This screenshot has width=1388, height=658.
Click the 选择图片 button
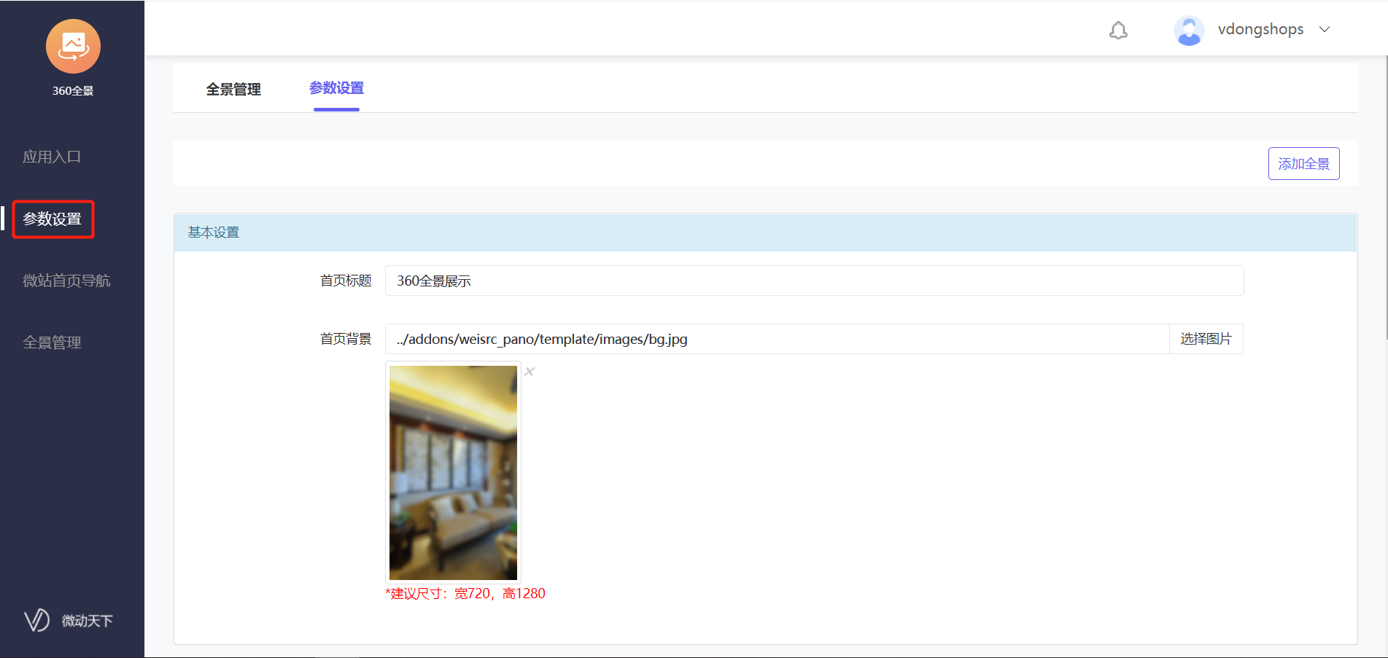(1206, 339)
